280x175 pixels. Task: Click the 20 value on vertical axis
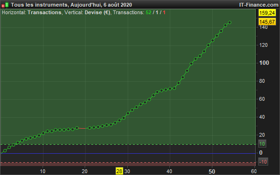(262, 135)
